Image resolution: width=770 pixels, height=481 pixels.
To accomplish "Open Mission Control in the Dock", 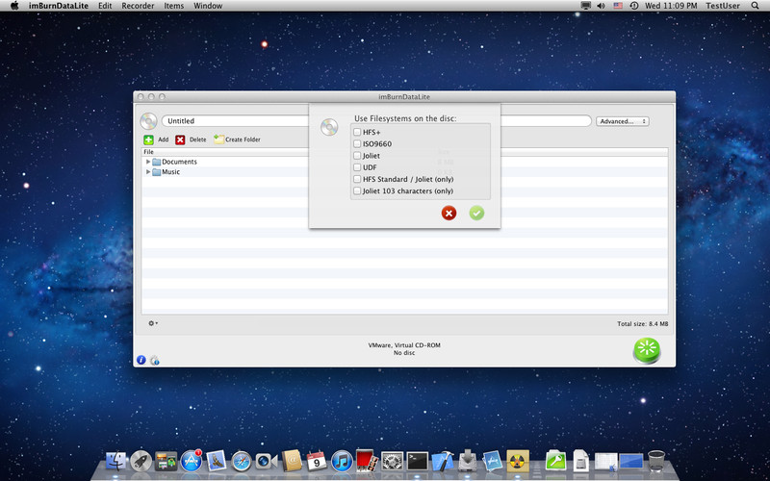I will tap(166, 462).
